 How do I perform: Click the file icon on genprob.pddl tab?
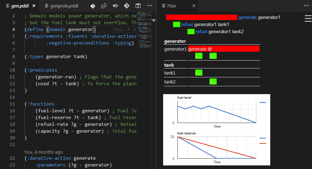point(46,6)
